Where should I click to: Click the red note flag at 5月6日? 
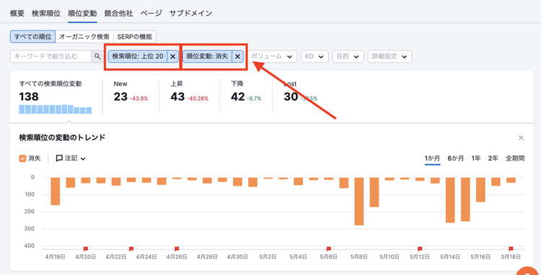coord(329,248)
